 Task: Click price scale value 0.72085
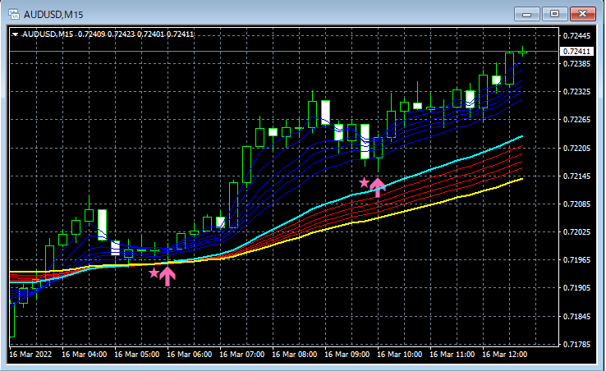click(576, 204)
